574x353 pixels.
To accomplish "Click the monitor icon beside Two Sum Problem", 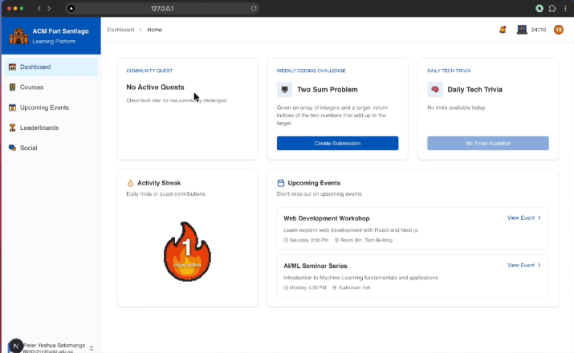I will point(284,90).
